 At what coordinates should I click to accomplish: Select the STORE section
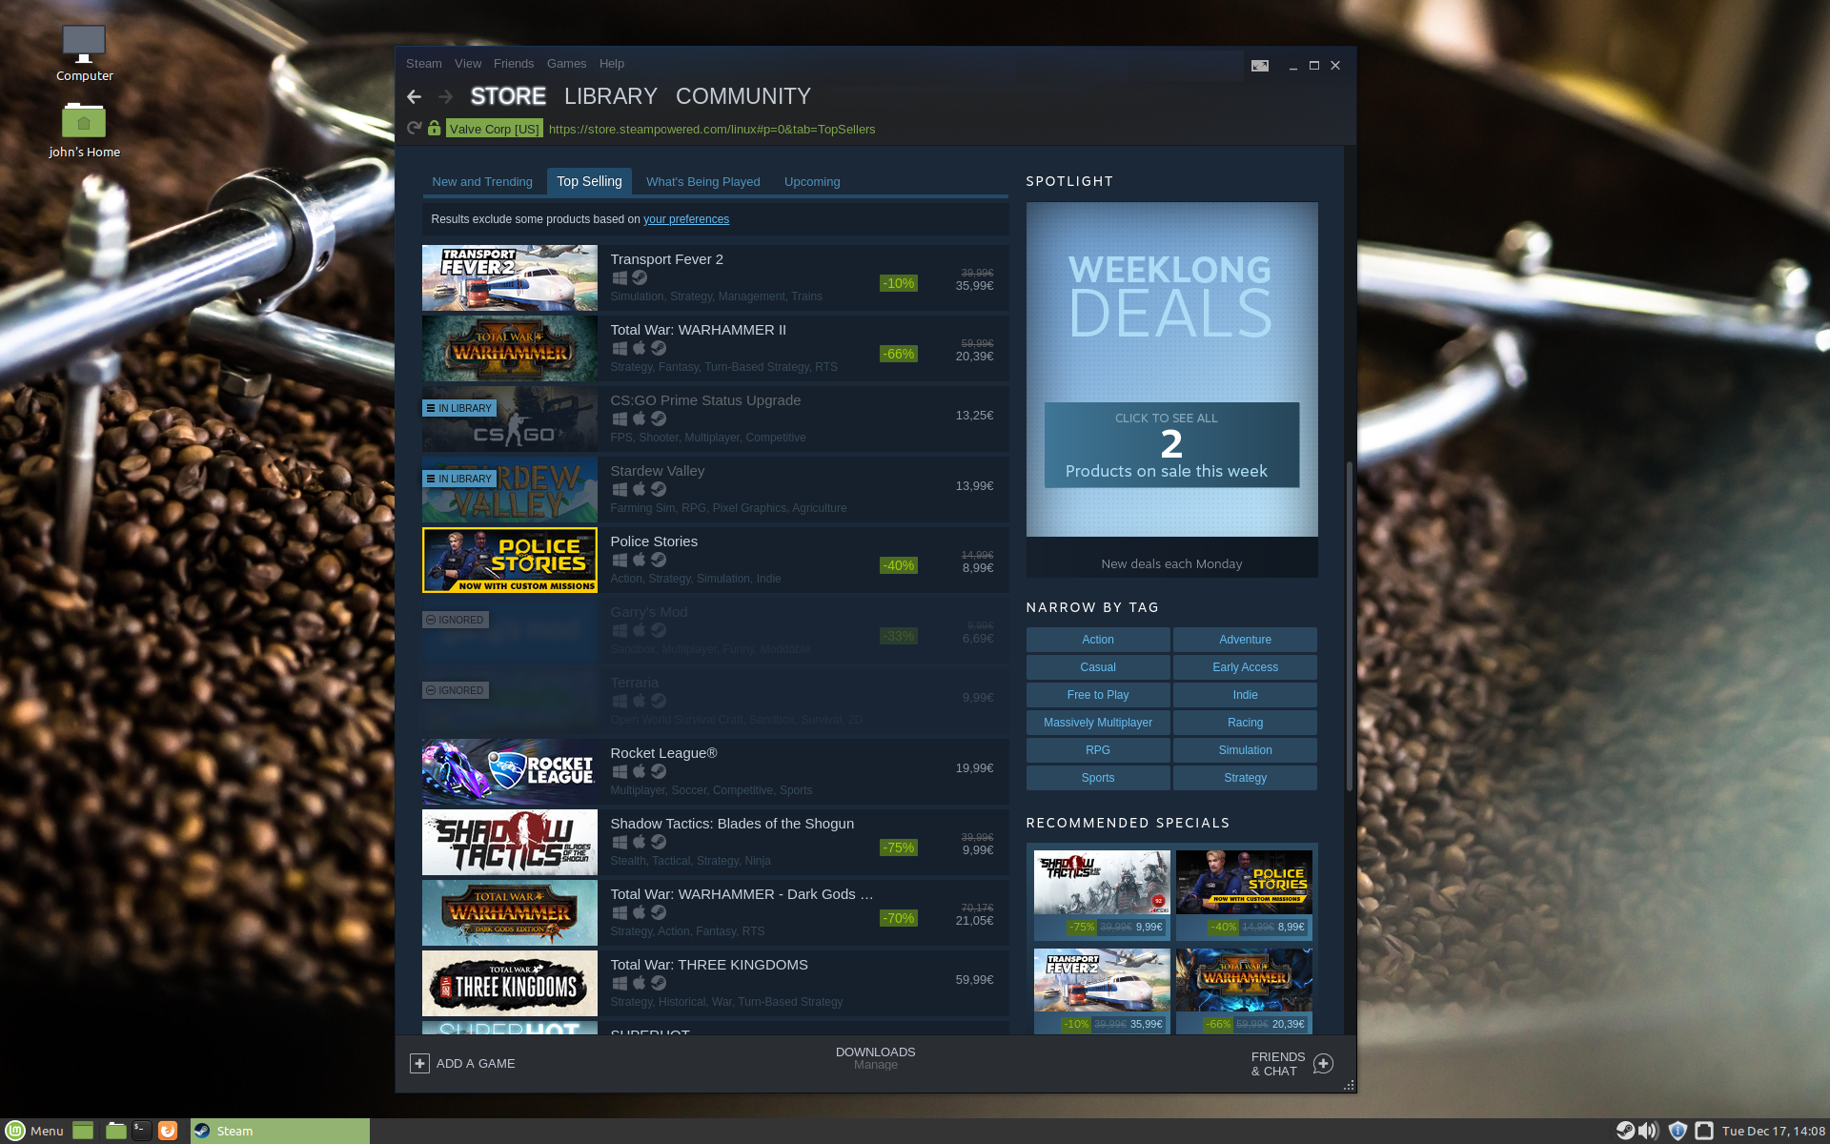508,96
